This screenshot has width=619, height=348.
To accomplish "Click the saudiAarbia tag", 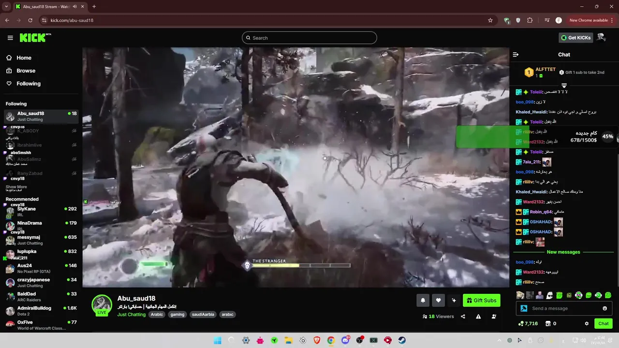I will 203,315.
